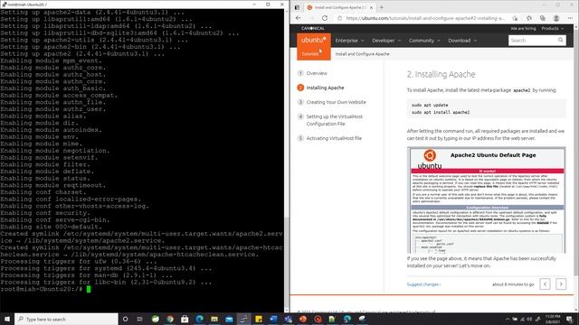Go to next tutorial step arrow
Viewport: 579px width, 325px height.
(561, 284)
